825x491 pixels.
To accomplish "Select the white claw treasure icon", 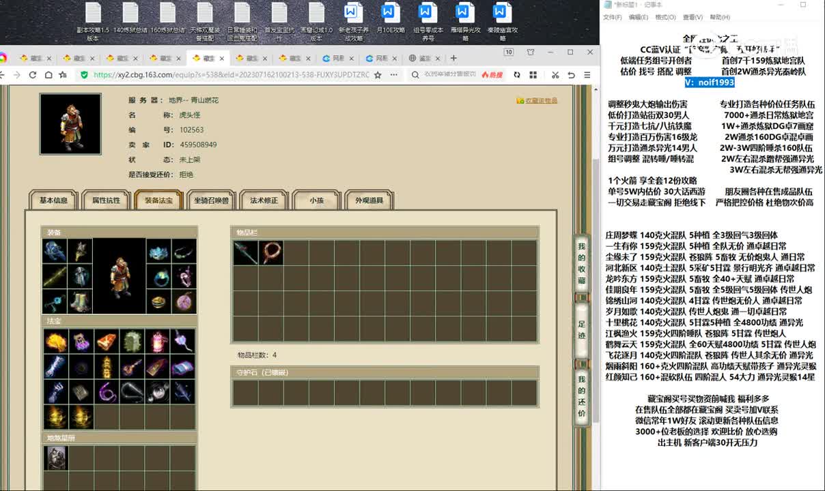I will coord(56,391).
